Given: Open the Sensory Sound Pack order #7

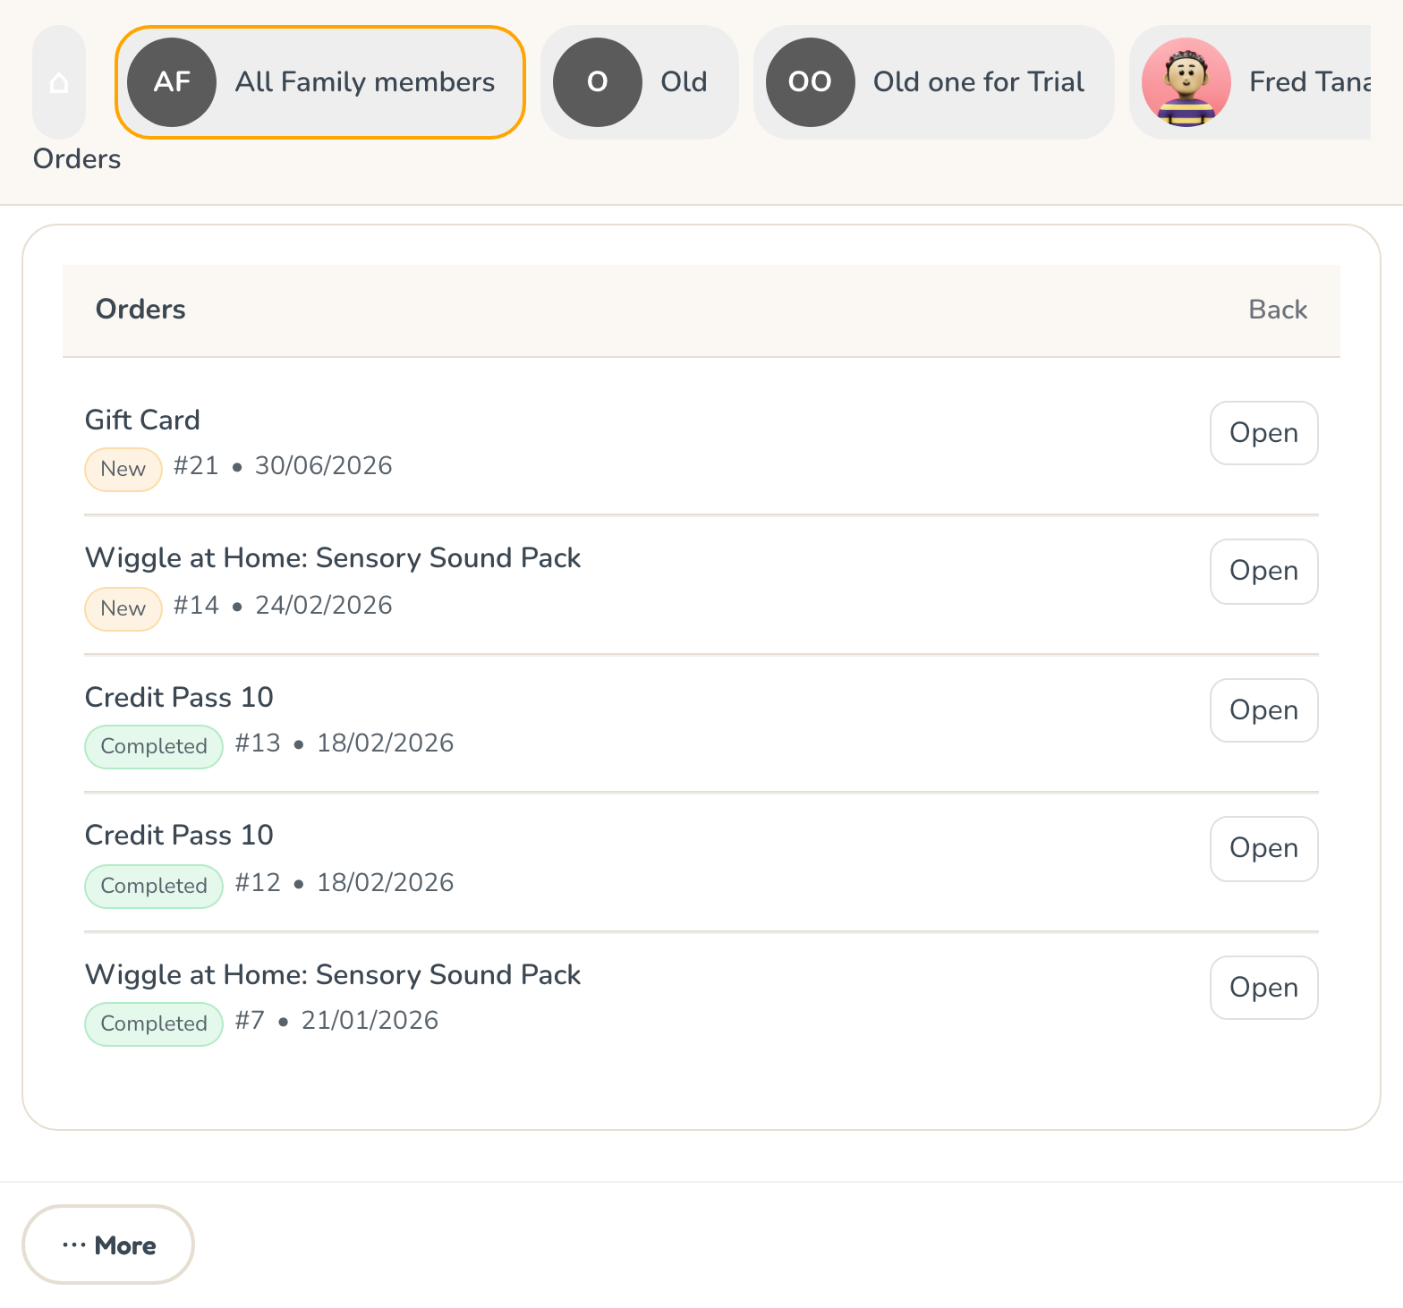Looking at the screenshot, I should (1264, 988).
